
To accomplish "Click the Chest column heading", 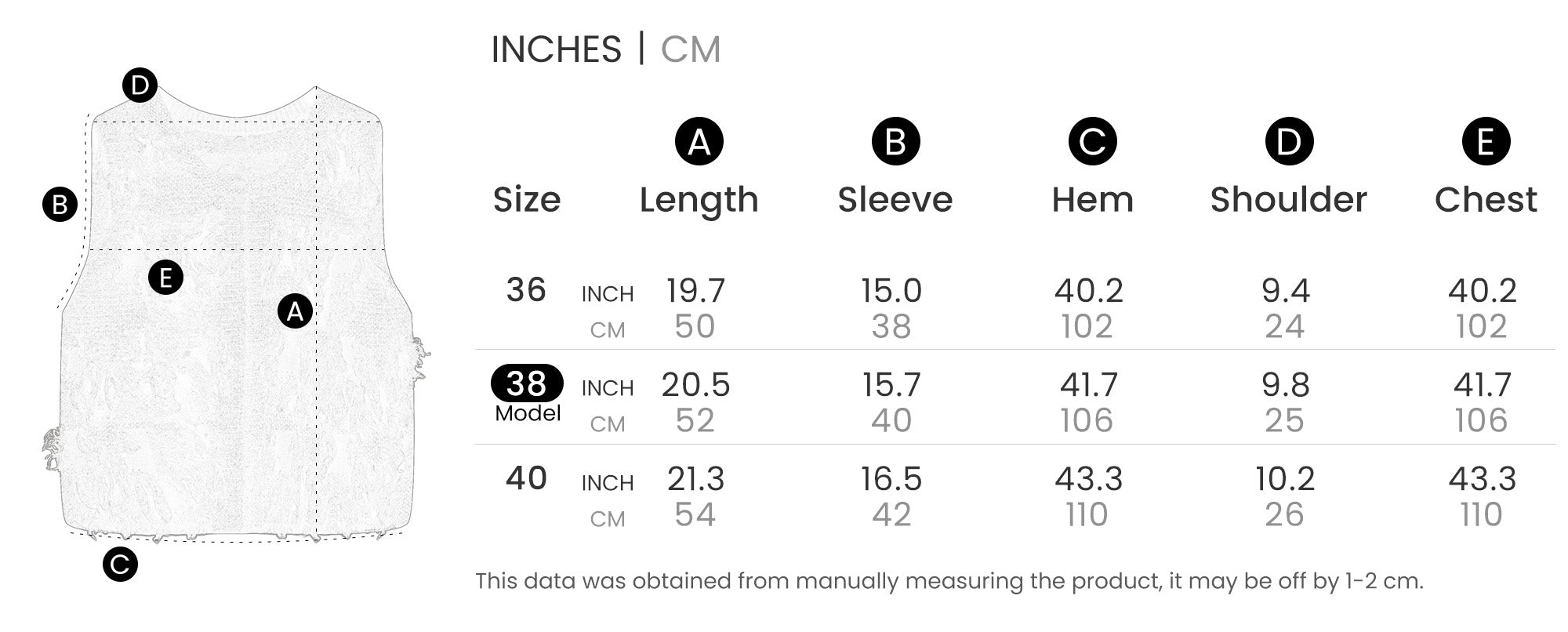I will click(1486, 200).
